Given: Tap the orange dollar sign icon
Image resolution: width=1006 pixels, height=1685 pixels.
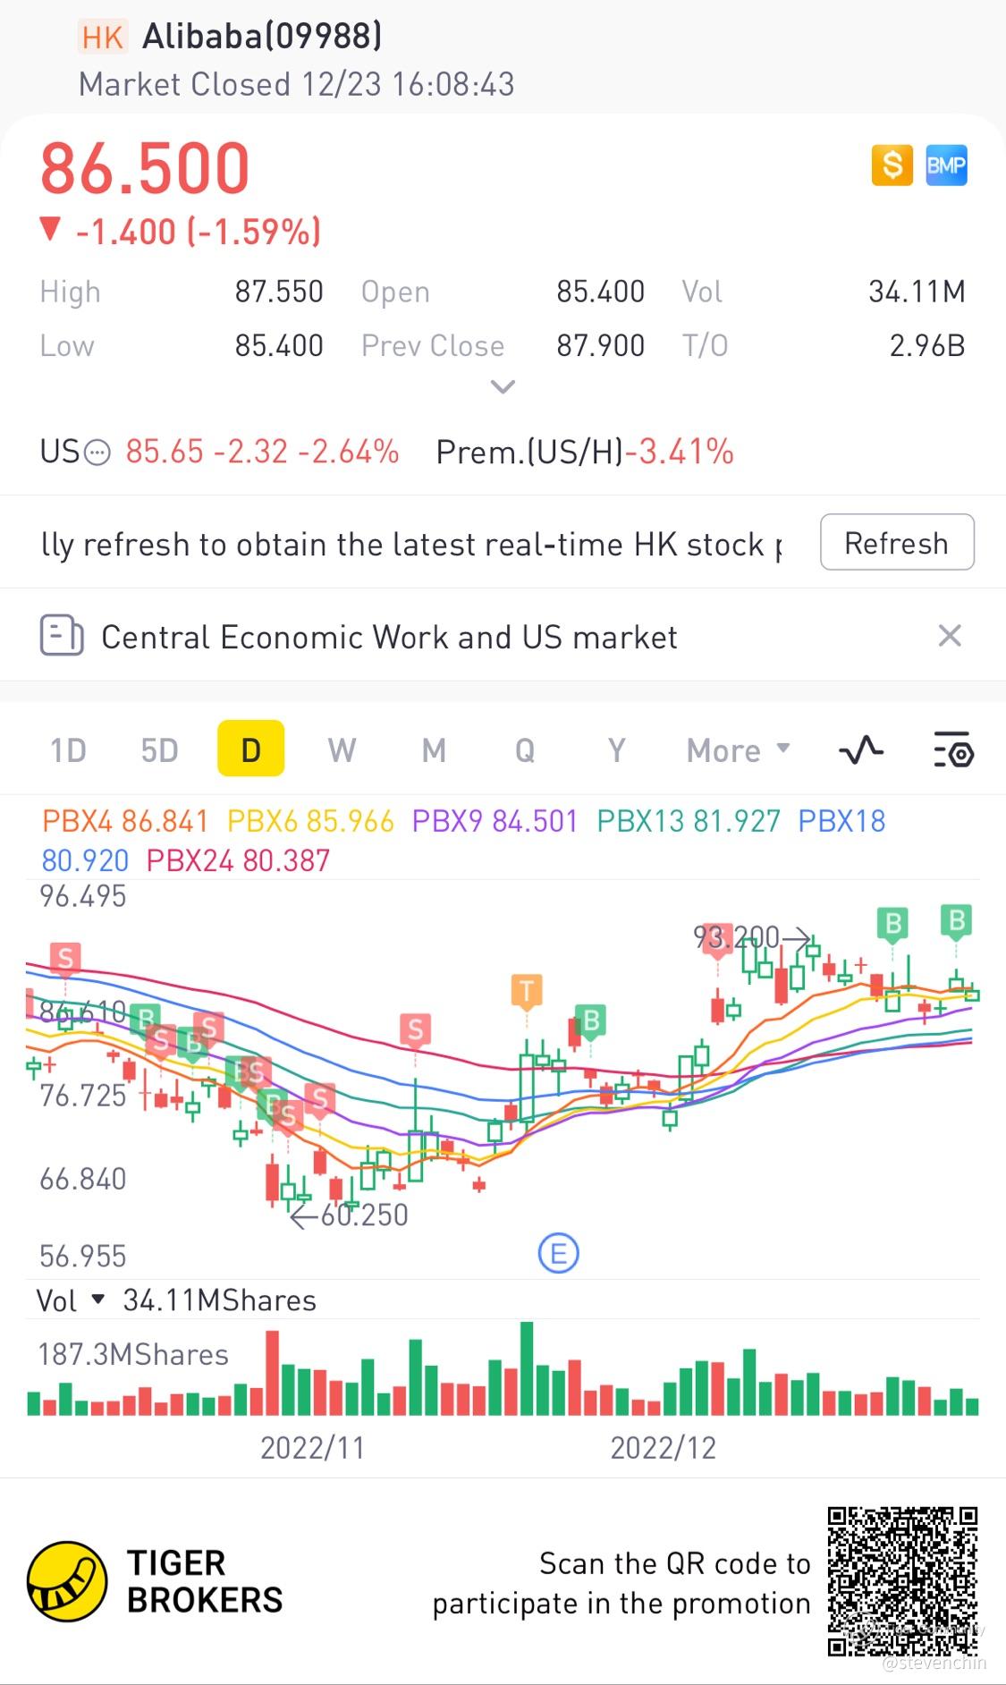Looking at the screenshot, I should coord(892,165).
